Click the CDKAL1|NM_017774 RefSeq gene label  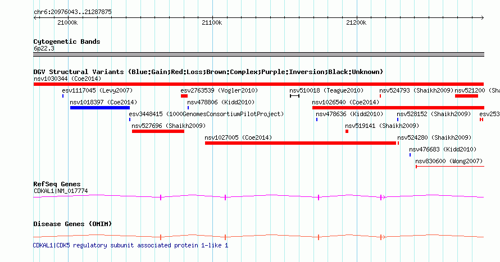61,191
